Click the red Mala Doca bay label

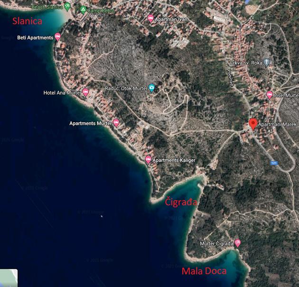204,271
